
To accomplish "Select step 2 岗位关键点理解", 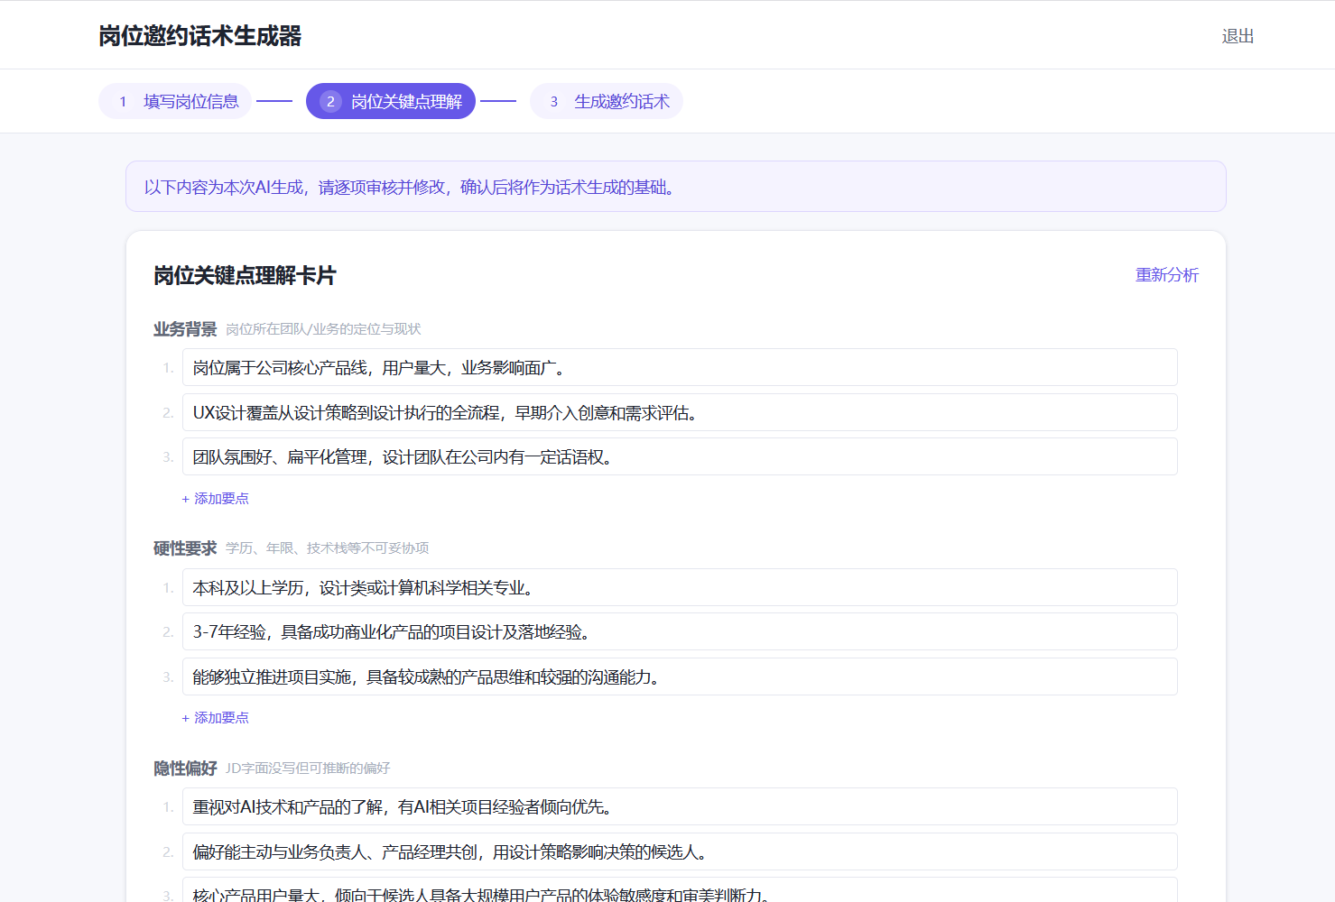I will pyautogui.click(x=391, y=101).
